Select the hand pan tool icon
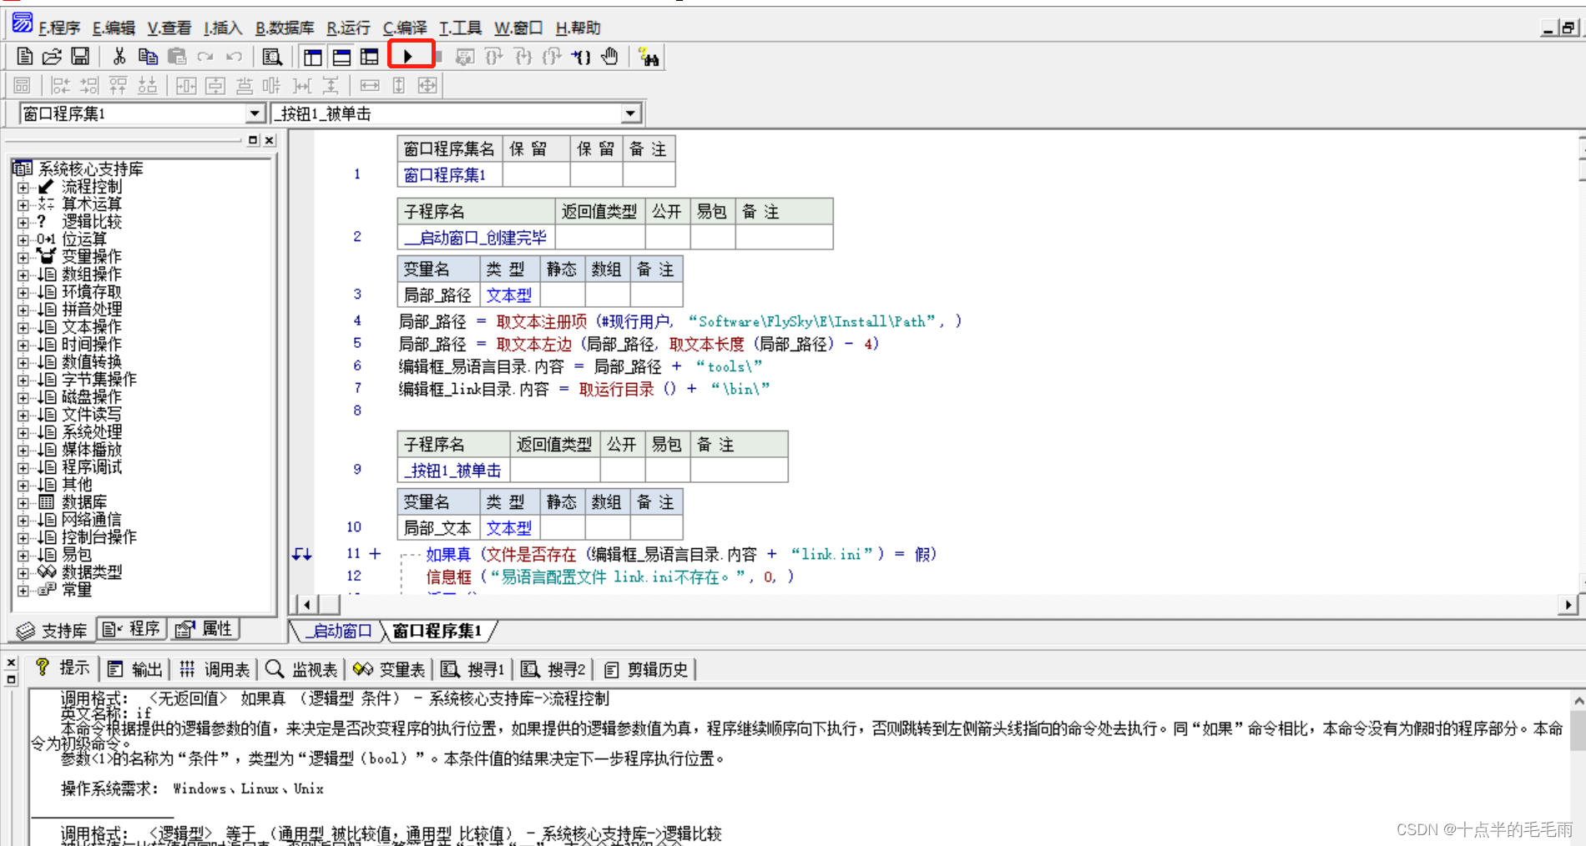Image resolution: width=1586 pixels, height=846 pixels. pos(609,56)
